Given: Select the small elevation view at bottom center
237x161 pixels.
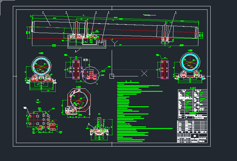Looking at the screenshot, I should 100,127.
